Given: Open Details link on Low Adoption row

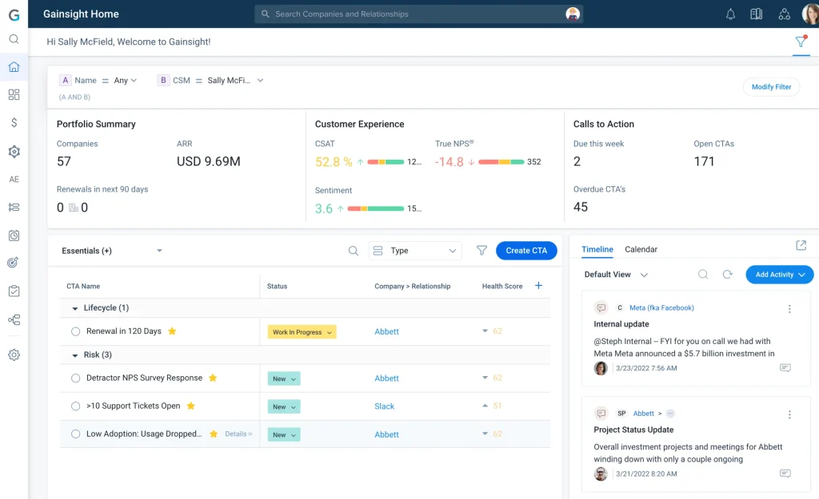Looking at the screenshot, I should [x=238, y=434].
